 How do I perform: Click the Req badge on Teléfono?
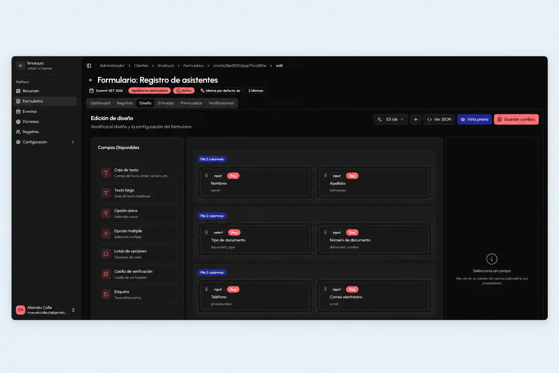pos(233,289)
